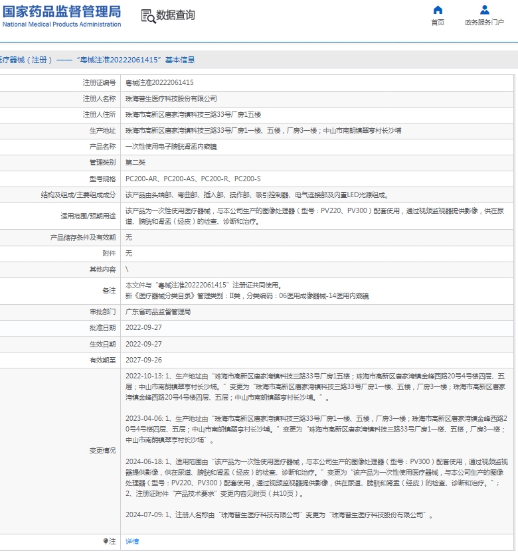Click 2022-09-27 in the 批准日期 row
The image size is (518, 553).
tap(143, 328)
